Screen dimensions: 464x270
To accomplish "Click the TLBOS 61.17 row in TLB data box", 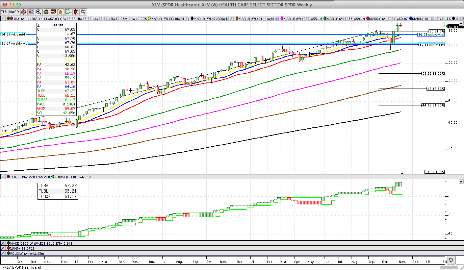I will (x=57, y=196).
